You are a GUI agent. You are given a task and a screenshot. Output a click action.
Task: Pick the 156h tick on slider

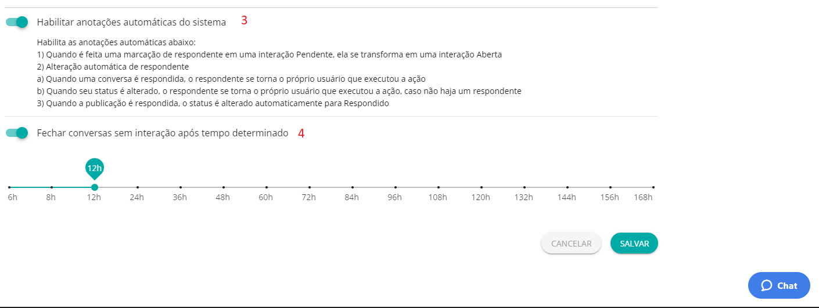coord(610,187)
